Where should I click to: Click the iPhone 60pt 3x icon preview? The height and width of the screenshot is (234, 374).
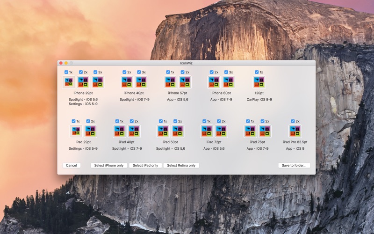tap(229, 82)
